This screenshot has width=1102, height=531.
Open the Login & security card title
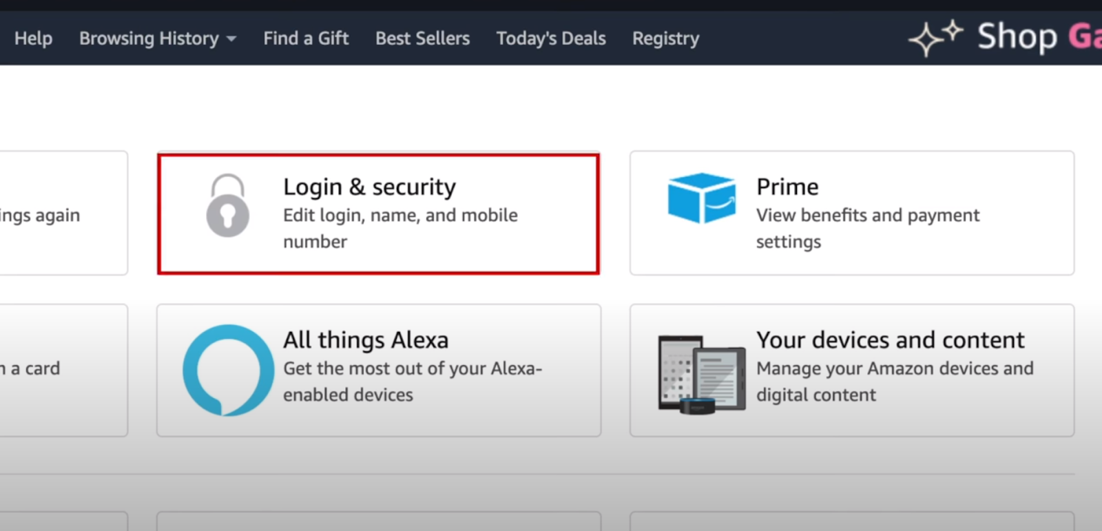click(x=369, y=187)
